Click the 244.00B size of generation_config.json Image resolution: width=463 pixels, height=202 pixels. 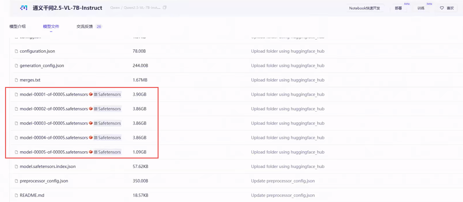click(x=141, y=66)
